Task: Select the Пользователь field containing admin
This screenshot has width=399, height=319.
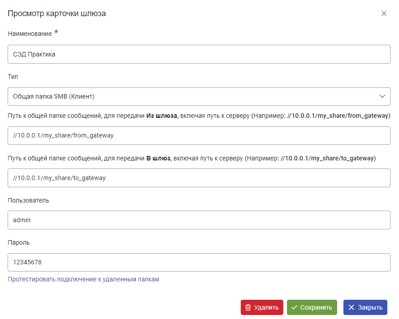Action: [199, 220]
